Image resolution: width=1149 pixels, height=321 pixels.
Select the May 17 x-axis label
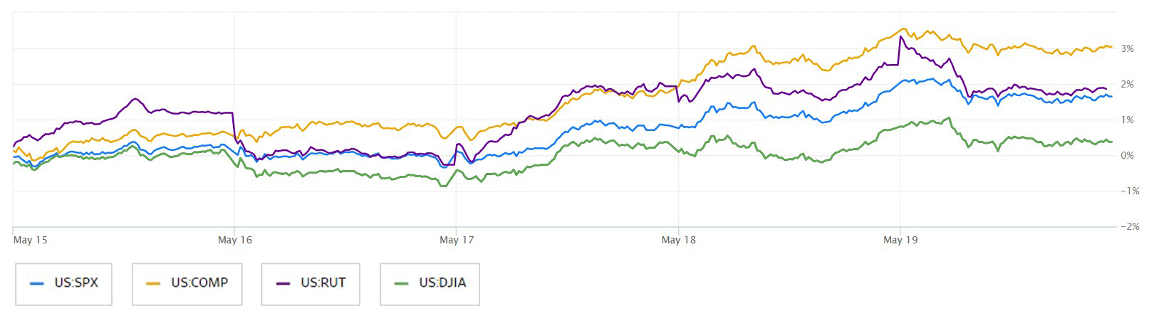coord(457,240)
